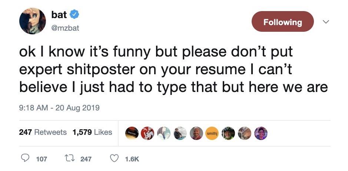Click the 1.6K like count

(x=132, y=159)
